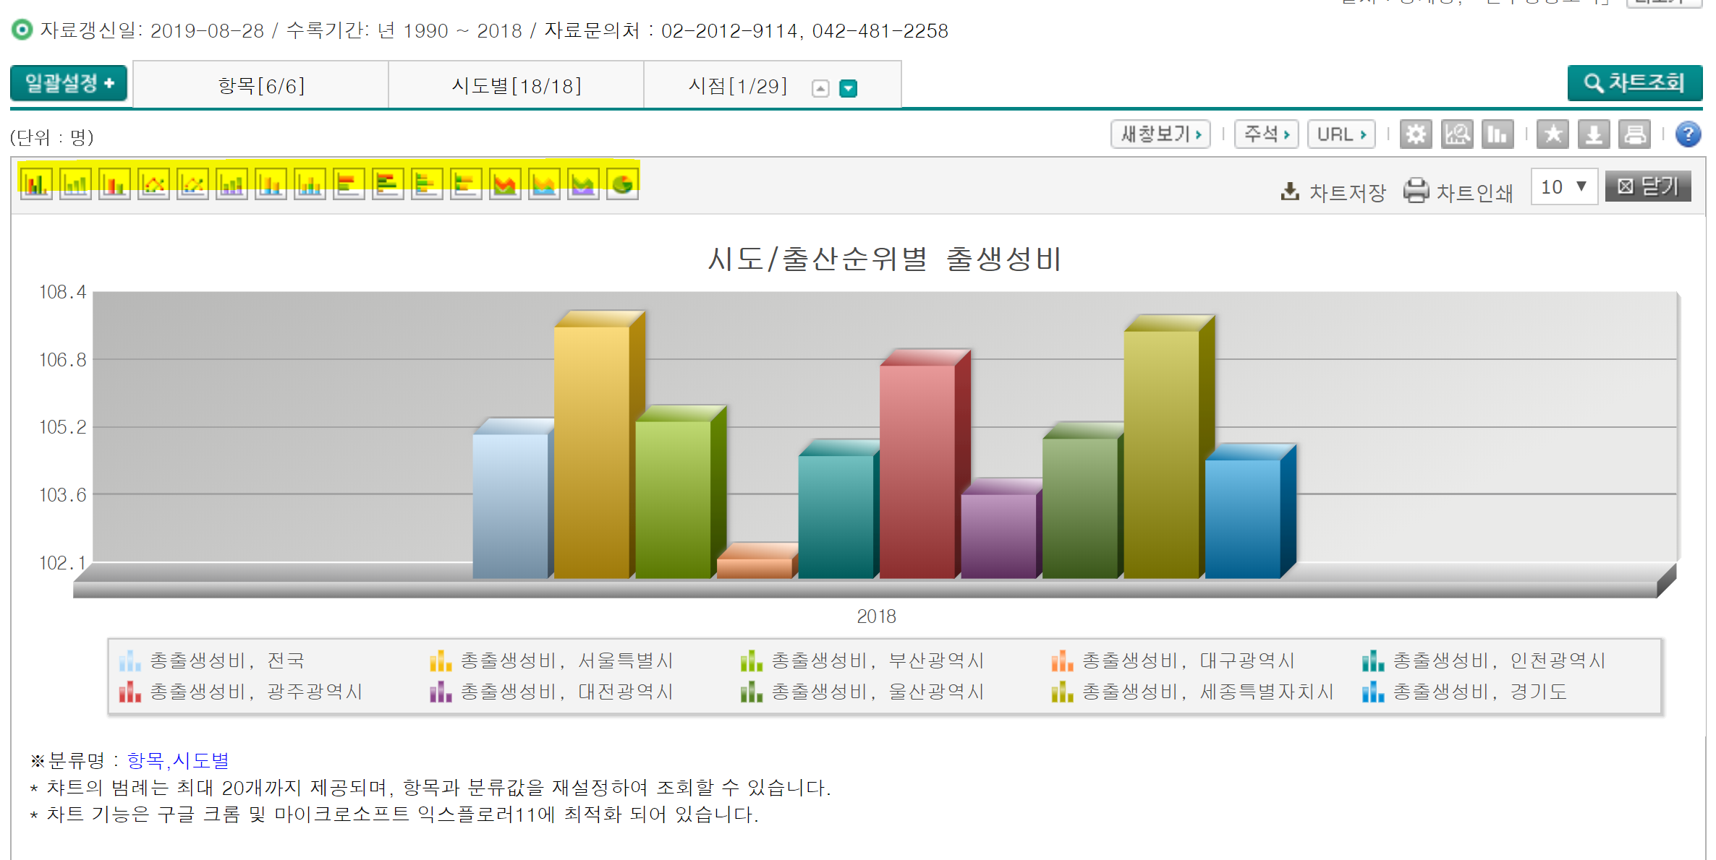The width and height of the screenshot is (1716, 860).
Task: Switch to the first line chart icon
Action: pyautogui.click(x=153, y=184)
